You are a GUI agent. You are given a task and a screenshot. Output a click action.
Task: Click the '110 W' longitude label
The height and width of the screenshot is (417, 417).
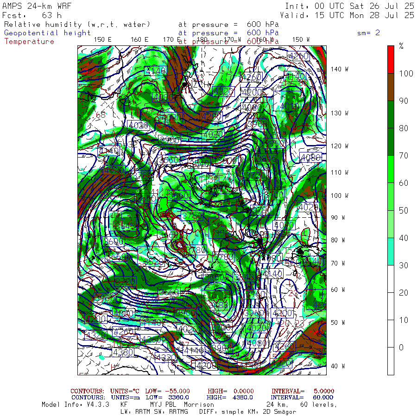tap(340, 173)
